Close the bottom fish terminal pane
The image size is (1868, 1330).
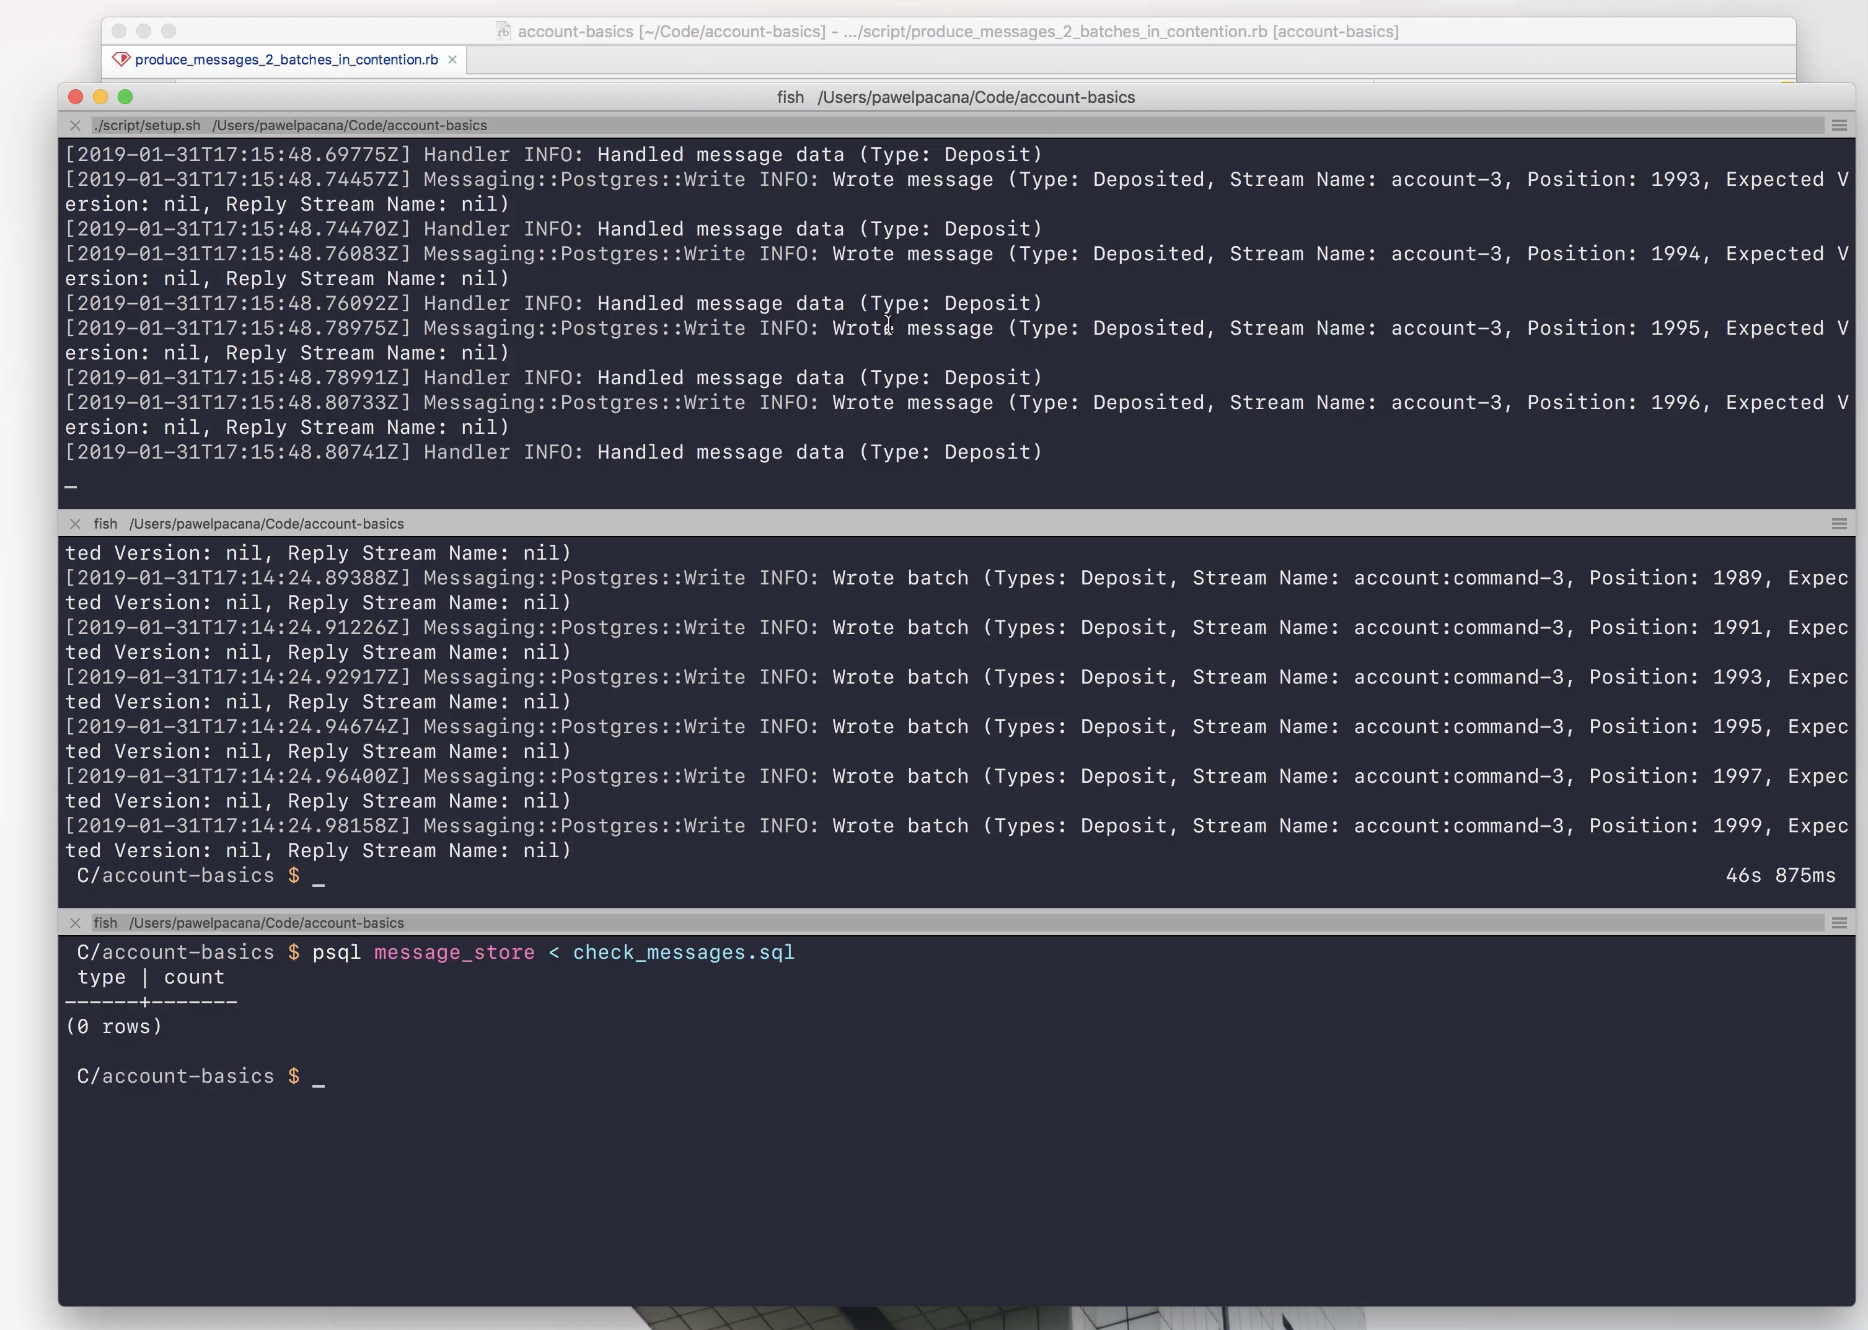pos(76,923)
